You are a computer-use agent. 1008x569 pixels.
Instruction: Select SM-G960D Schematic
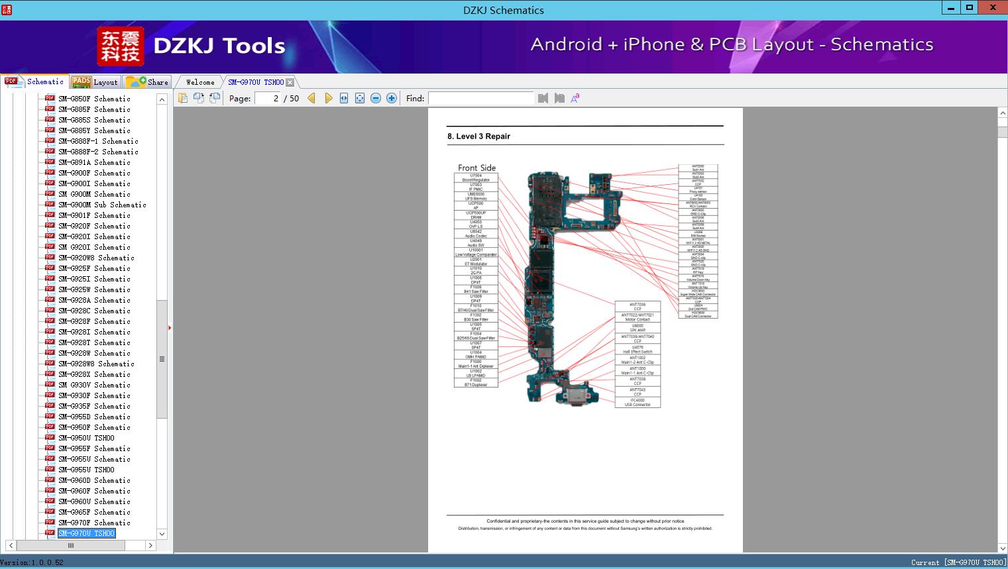[x=94, y=480]
